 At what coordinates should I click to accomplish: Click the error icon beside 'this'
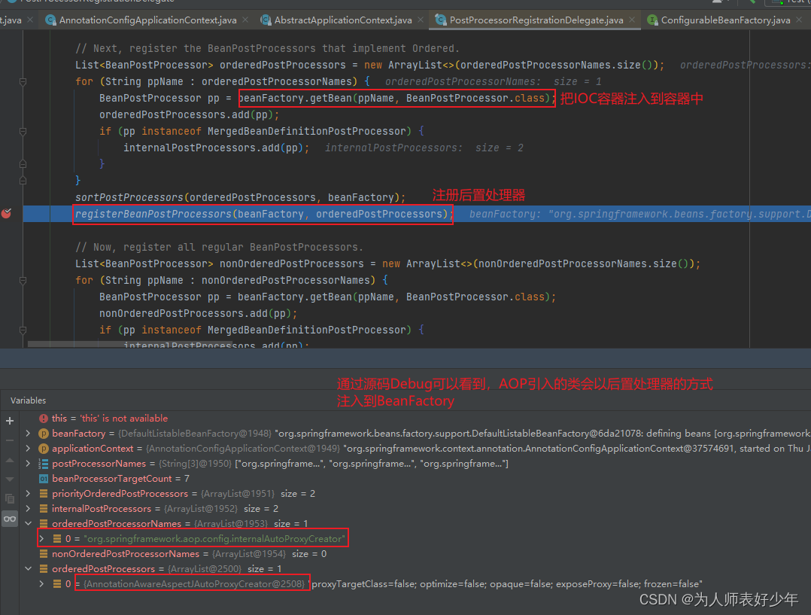pyautogui.click(x=44, y=419)
